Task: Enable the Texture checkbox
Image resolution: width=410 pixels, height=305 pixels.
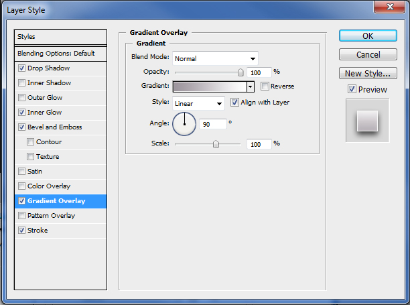Action: [x=30, y=157]
